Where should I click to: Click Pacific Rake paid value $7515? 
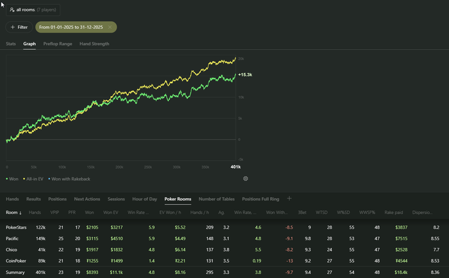point(401,238)
